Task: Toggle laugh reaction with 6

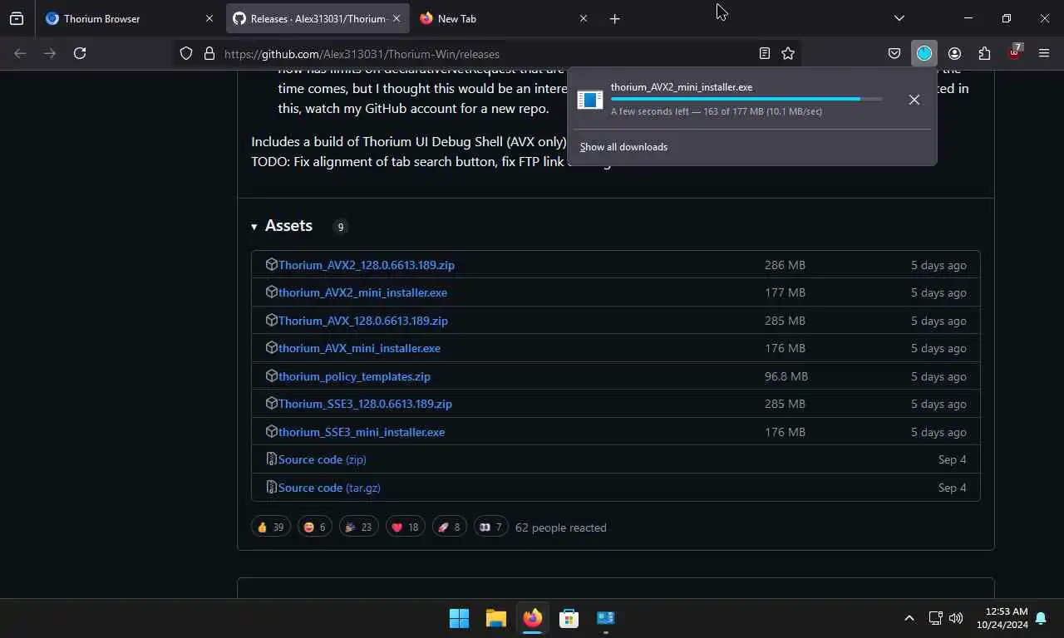Action: coord(314,527)
